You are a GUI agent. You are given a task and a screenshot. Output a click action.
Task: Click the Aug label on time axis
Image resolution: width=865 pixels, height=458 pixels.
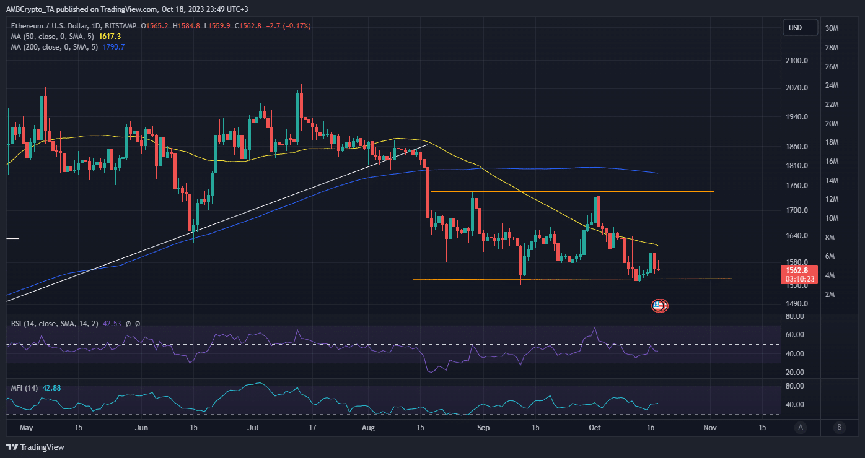click(x=368, y=427)
